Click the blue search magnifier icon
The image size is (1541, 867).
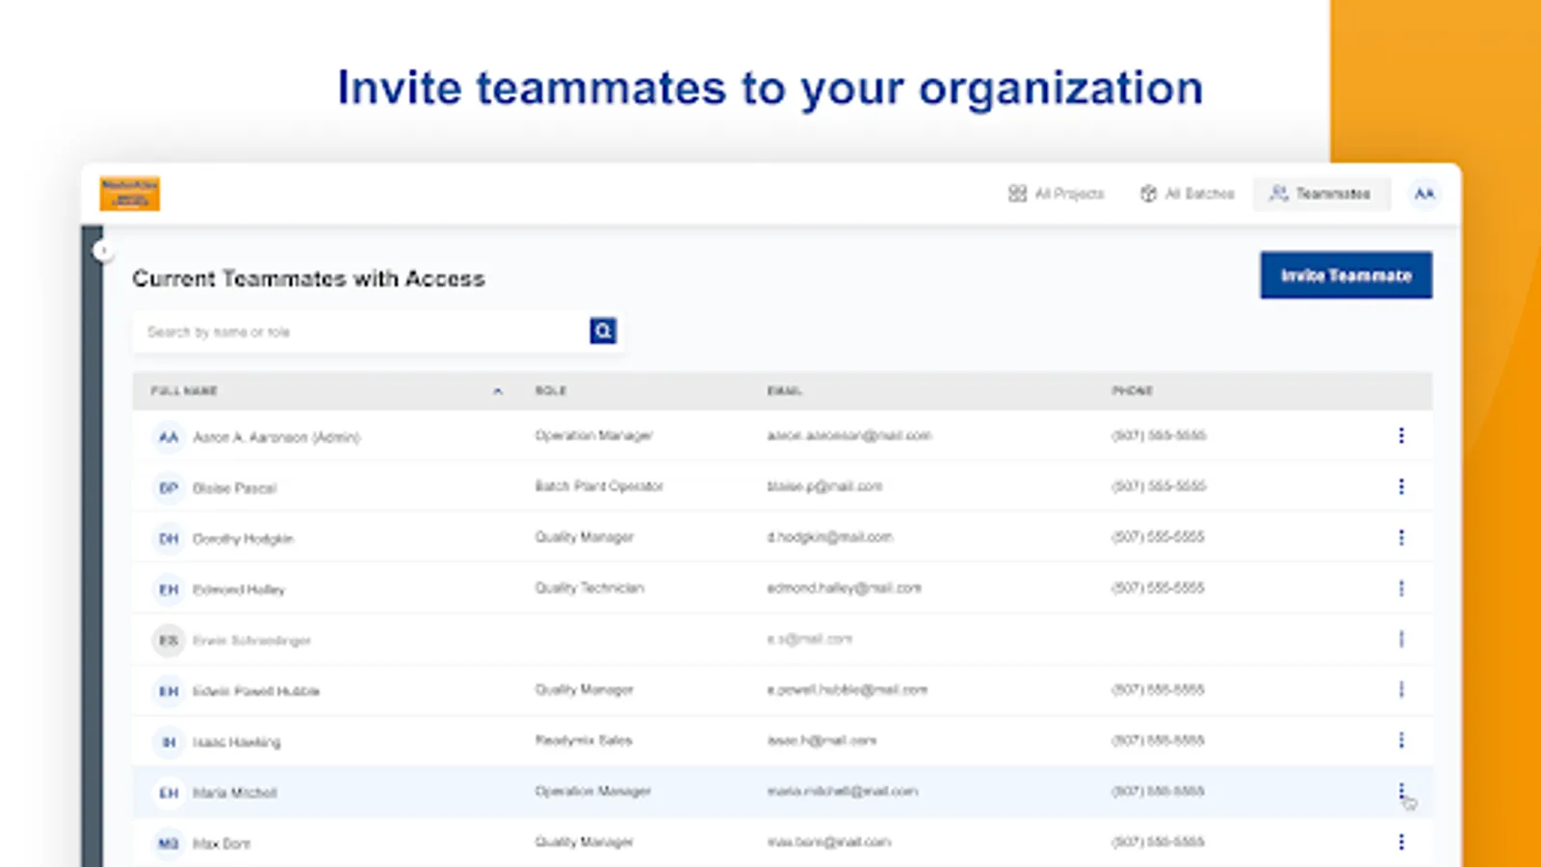603,331
